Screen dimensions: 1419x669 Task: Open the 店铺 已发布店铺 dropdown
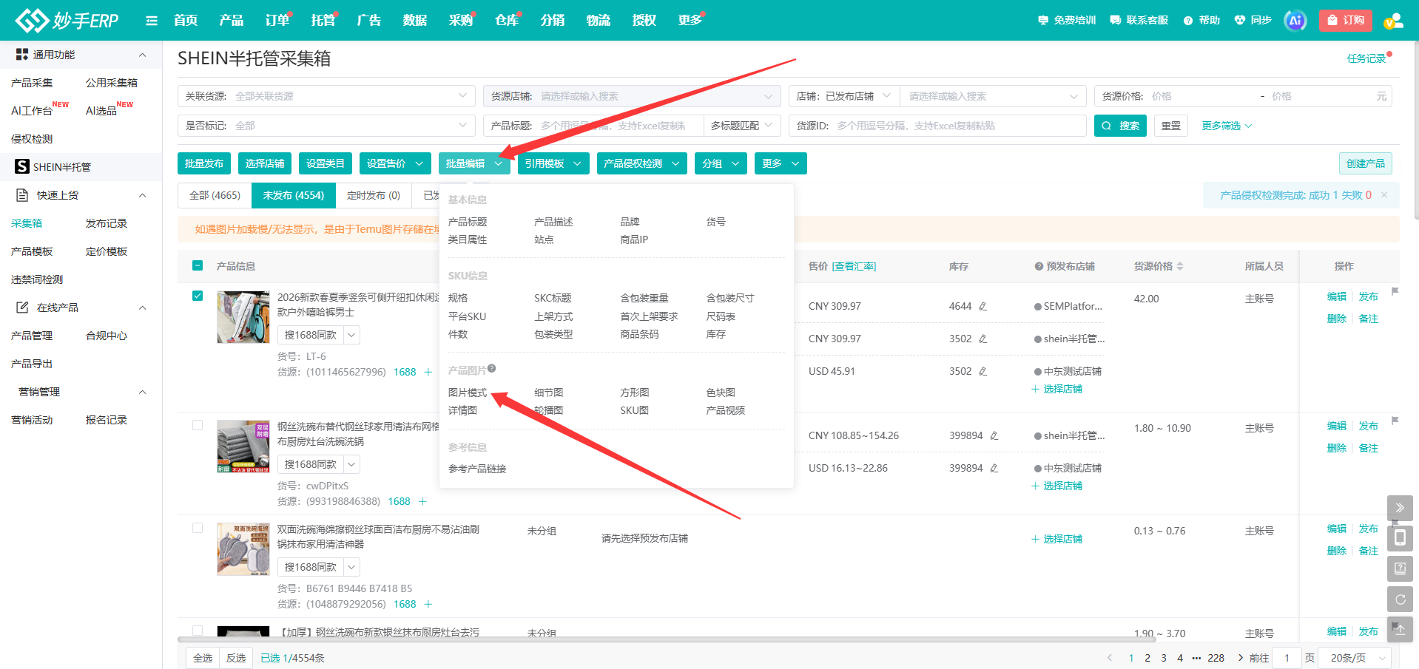[843, 96]
